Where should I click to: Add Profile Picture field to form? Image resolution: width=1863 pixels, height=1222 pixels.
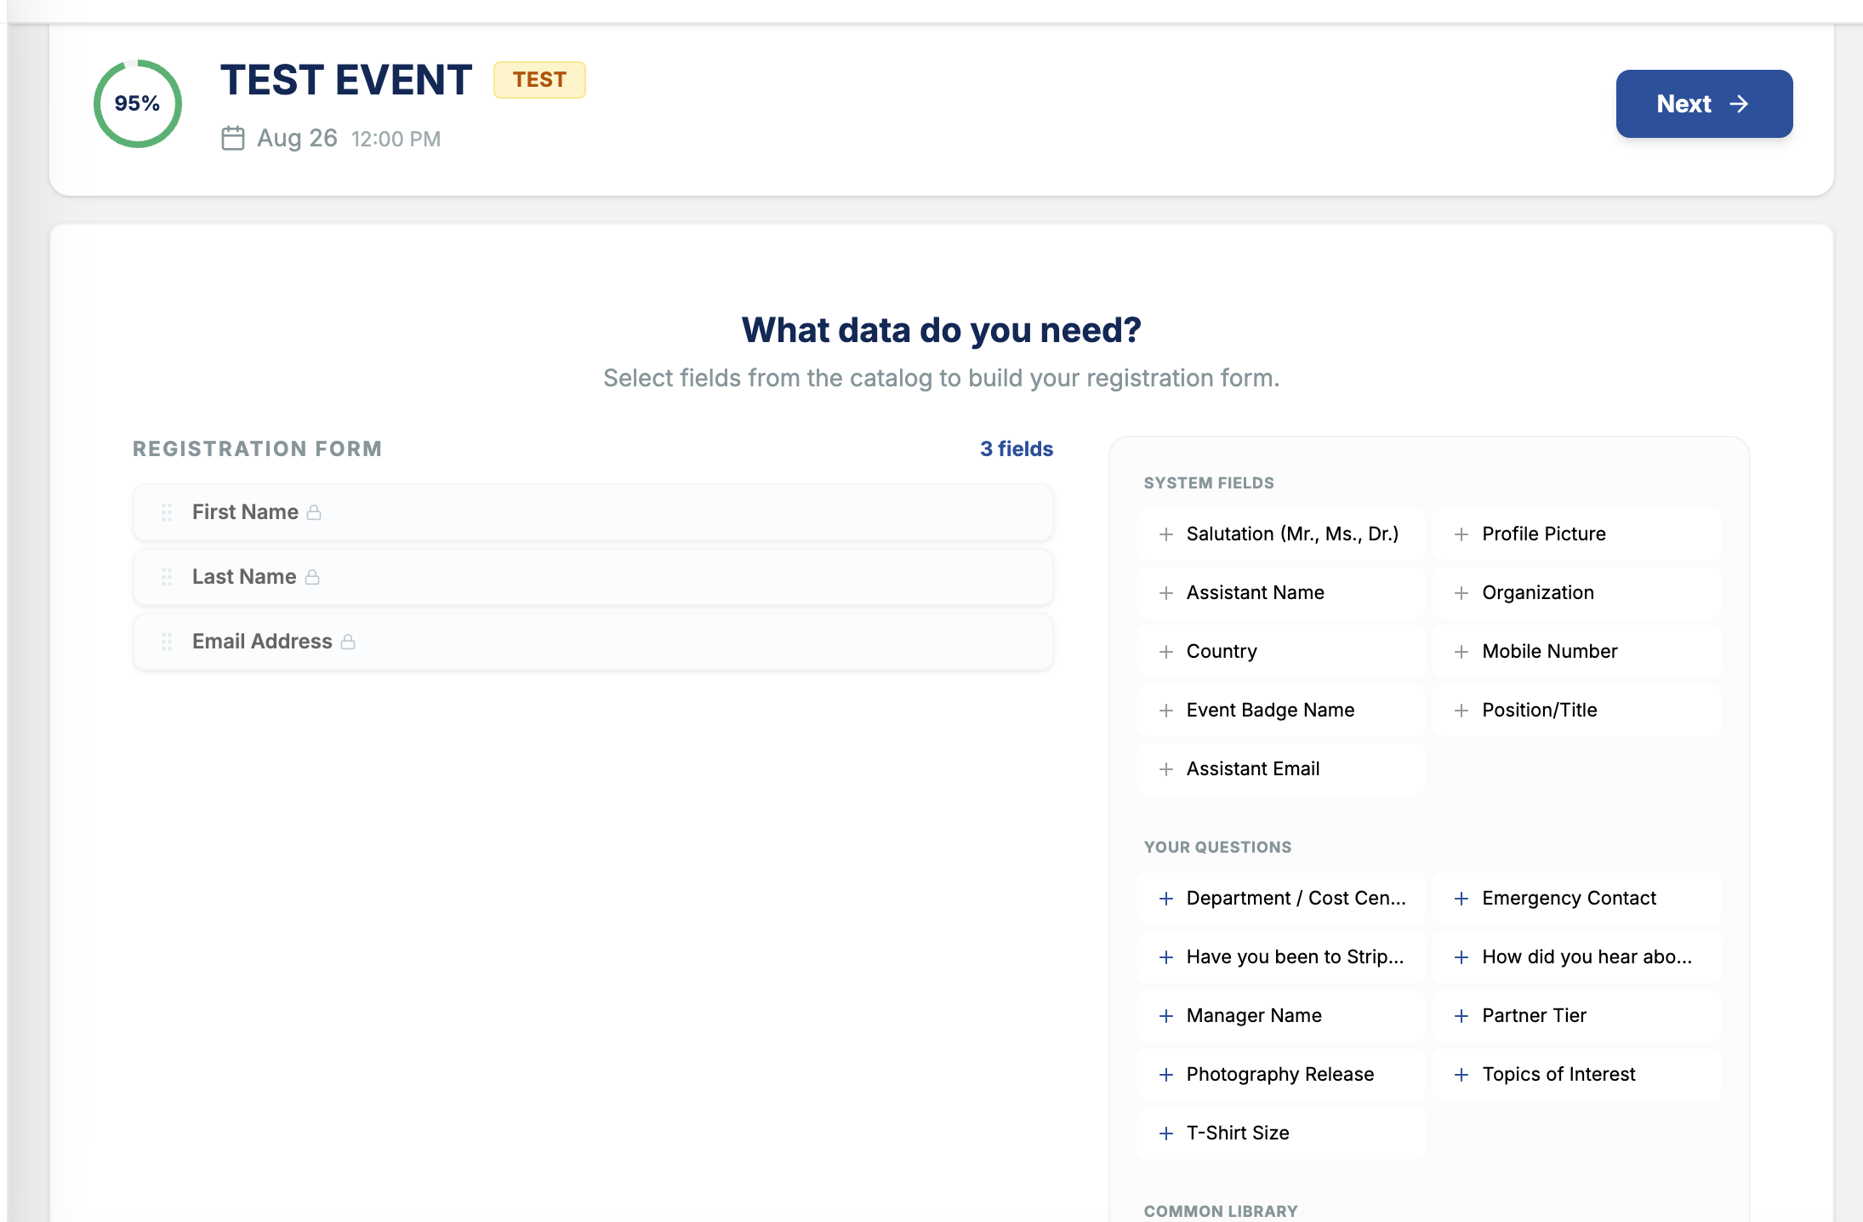click(1577, 534)
